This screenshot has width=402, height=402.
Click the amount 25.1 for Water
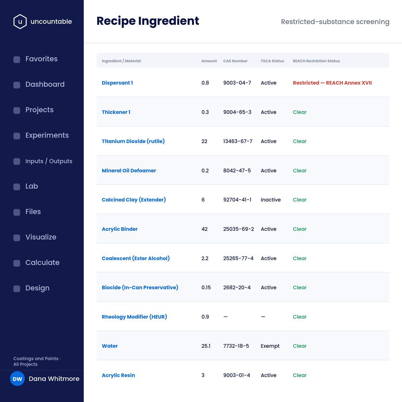coord(206,346)
